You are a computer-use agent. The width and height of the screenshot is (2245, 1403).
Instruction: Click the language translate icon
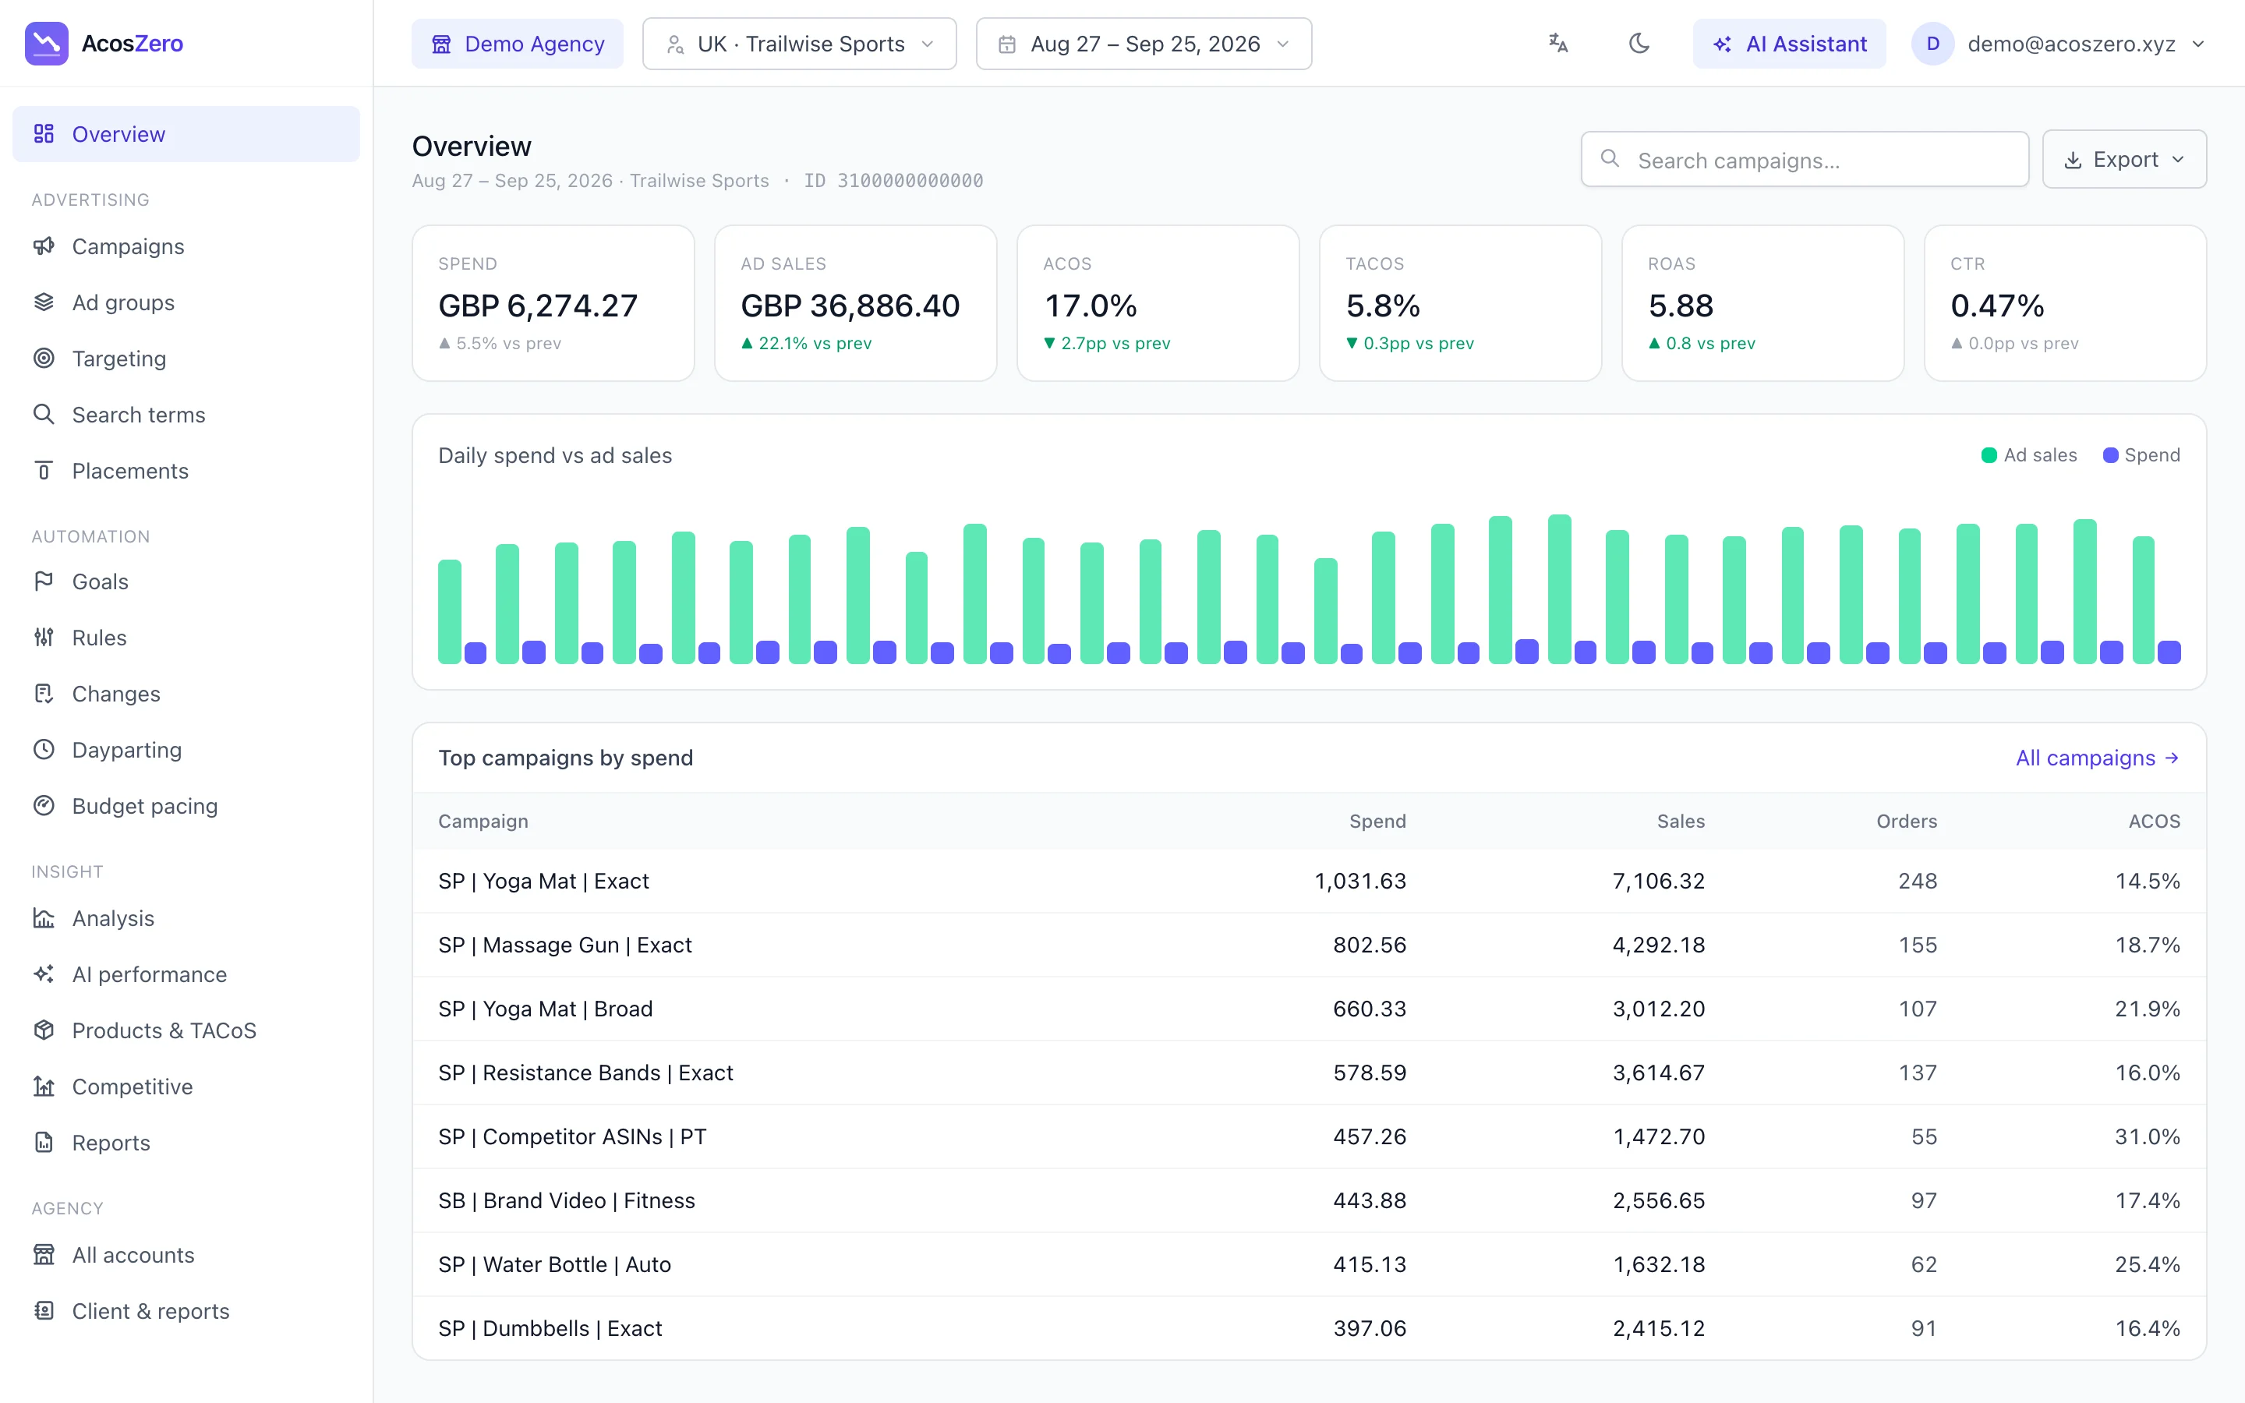pos(1558,44)
